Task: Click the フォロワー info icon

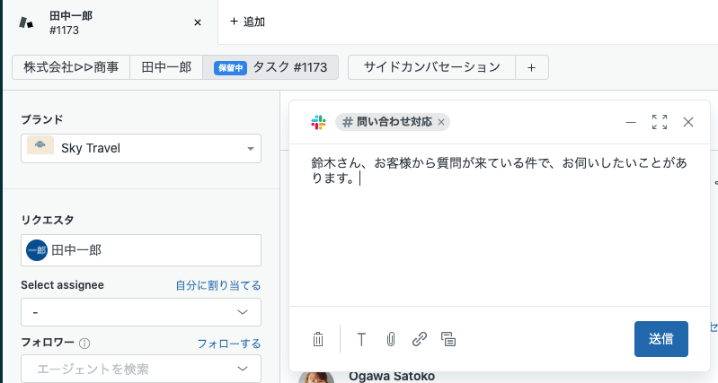Action: [84, 344]
